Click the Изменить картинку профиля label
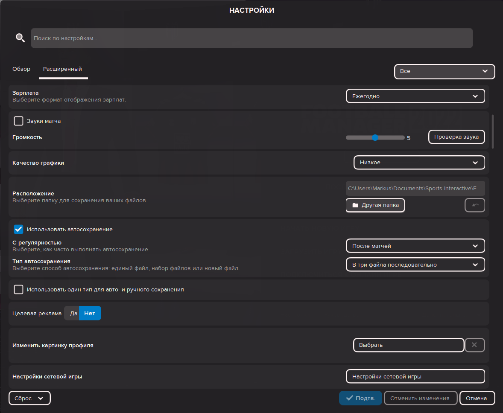Screen dimensions: 503x413 [53, 345]
